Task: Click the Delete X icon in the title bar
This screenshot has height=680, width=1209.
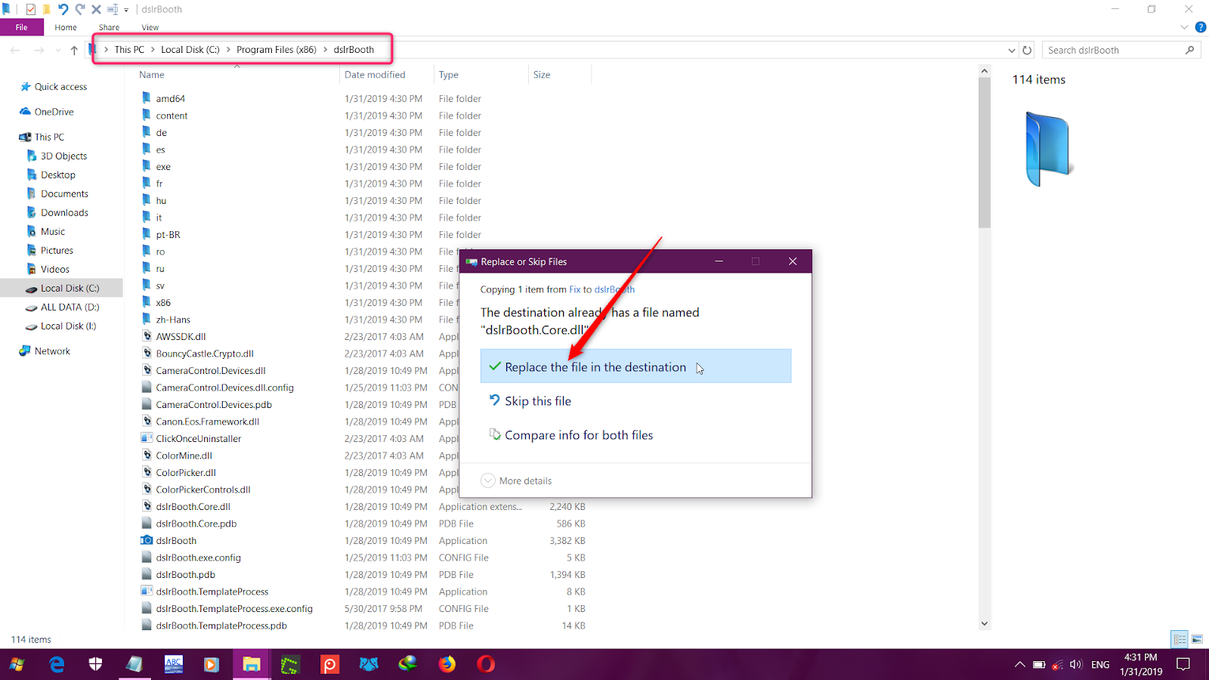Action: point(96,9)
